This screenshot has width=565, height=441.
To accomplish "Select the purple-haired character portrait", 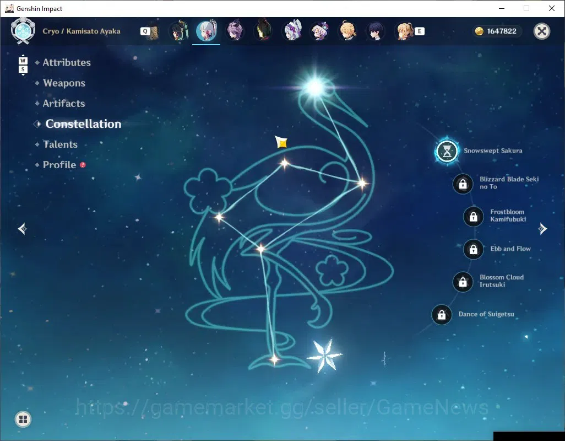I will click(235, 31).
